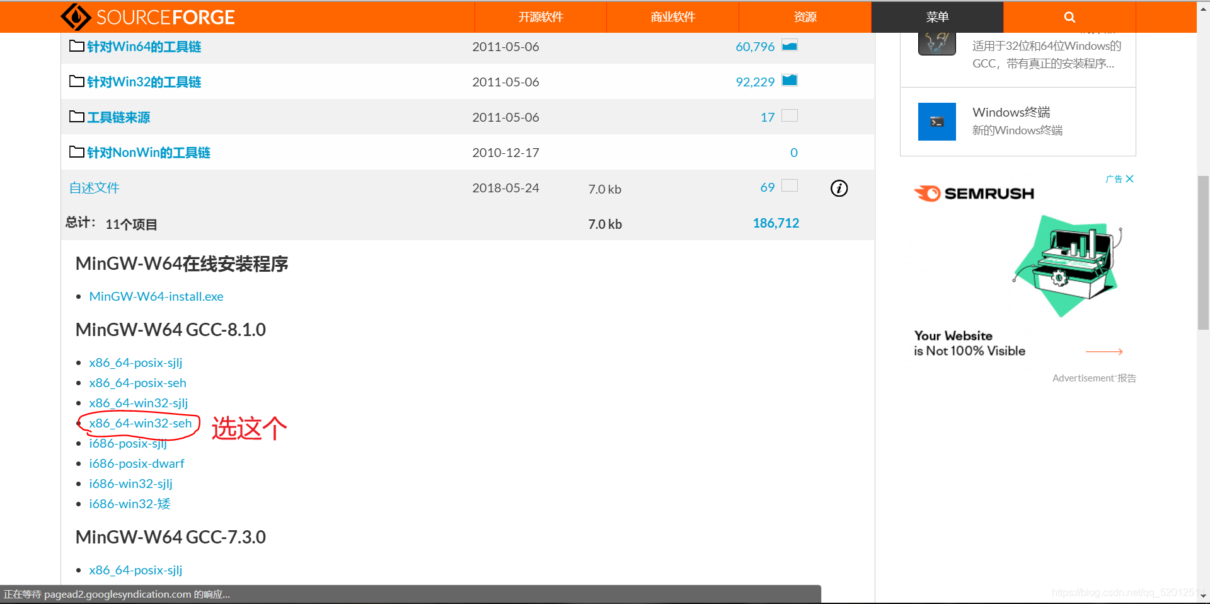Click folder icon for 针对NonWin的工具链
Screen dimensions: 1210x604
click(x=77, y=152)
